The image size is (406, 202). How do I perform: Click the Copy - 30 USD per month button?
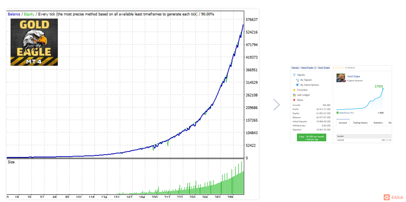311,137
